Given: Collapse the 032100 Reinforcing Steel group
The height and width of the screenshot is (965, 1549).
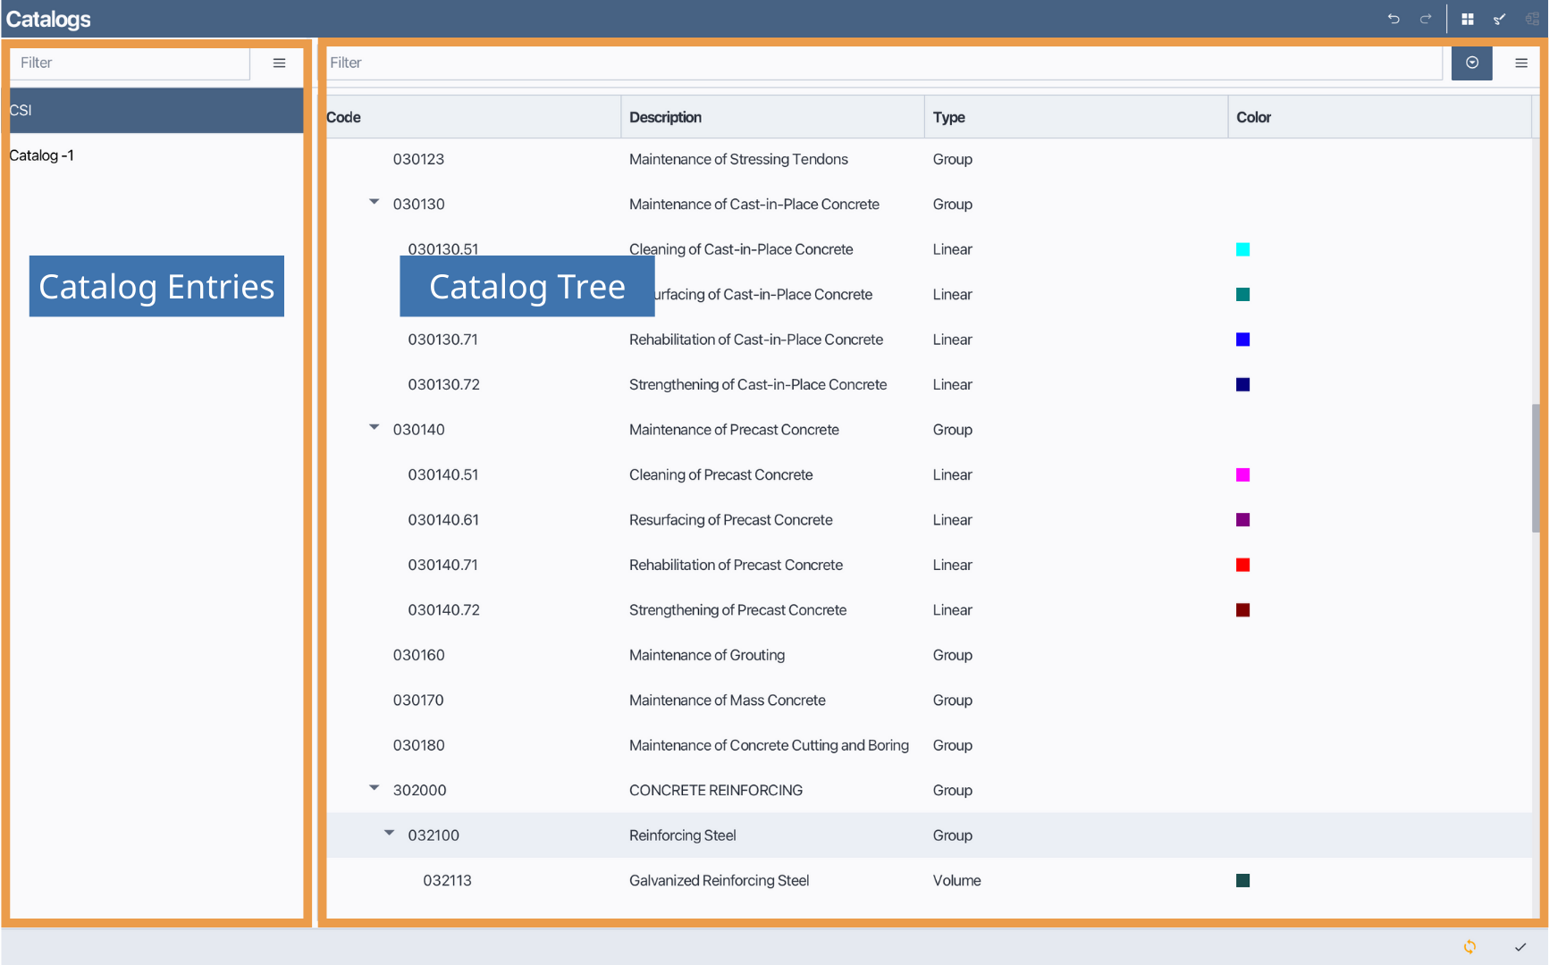Looking at the screenshot, I should 389,832.
